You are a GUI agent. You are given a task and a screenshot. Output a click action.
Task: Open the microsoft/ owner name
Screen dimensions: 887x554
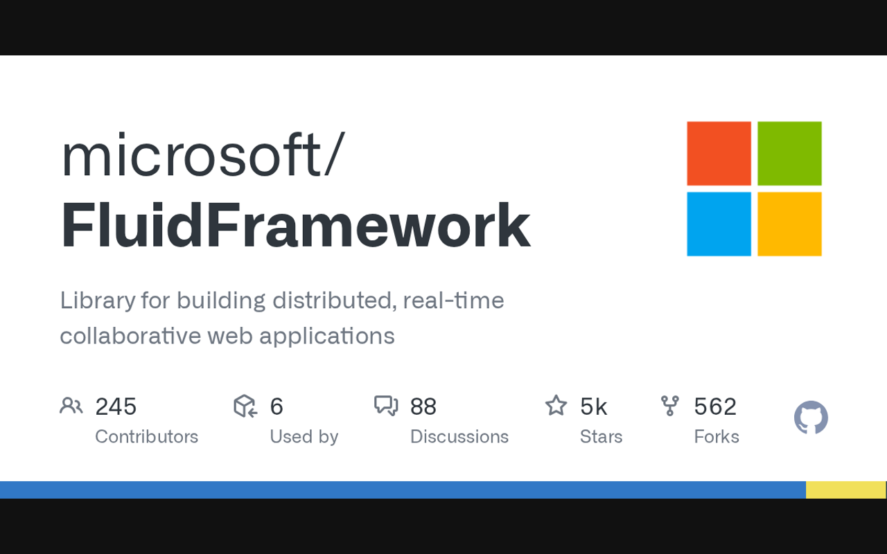pyautogui.click(x=202, y=154)
